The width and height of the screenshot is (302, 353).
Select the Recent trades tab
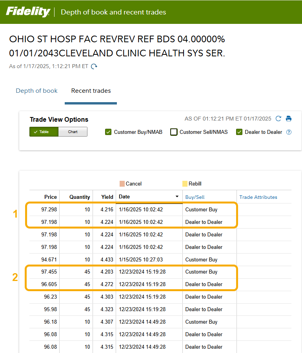click(x=91, y=91)
